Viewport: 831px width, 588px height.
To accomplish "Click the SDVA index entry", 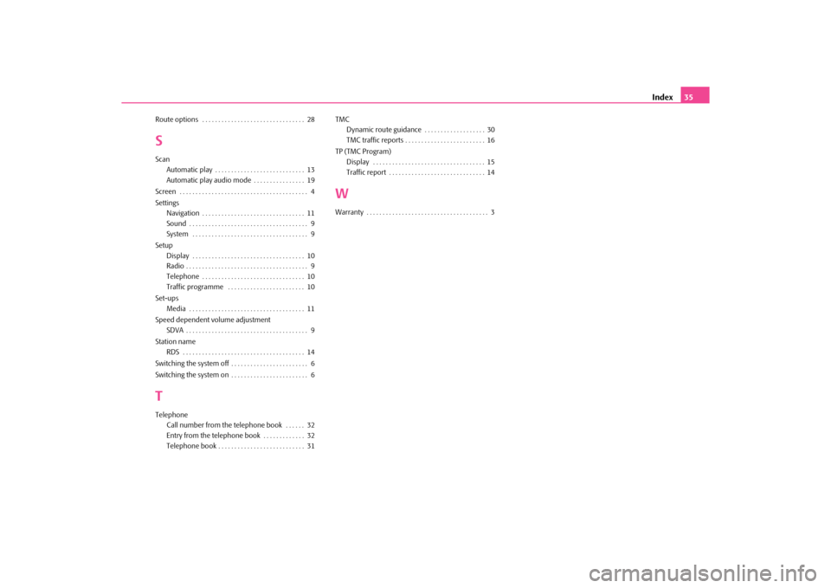I will [x=174, y=330].
